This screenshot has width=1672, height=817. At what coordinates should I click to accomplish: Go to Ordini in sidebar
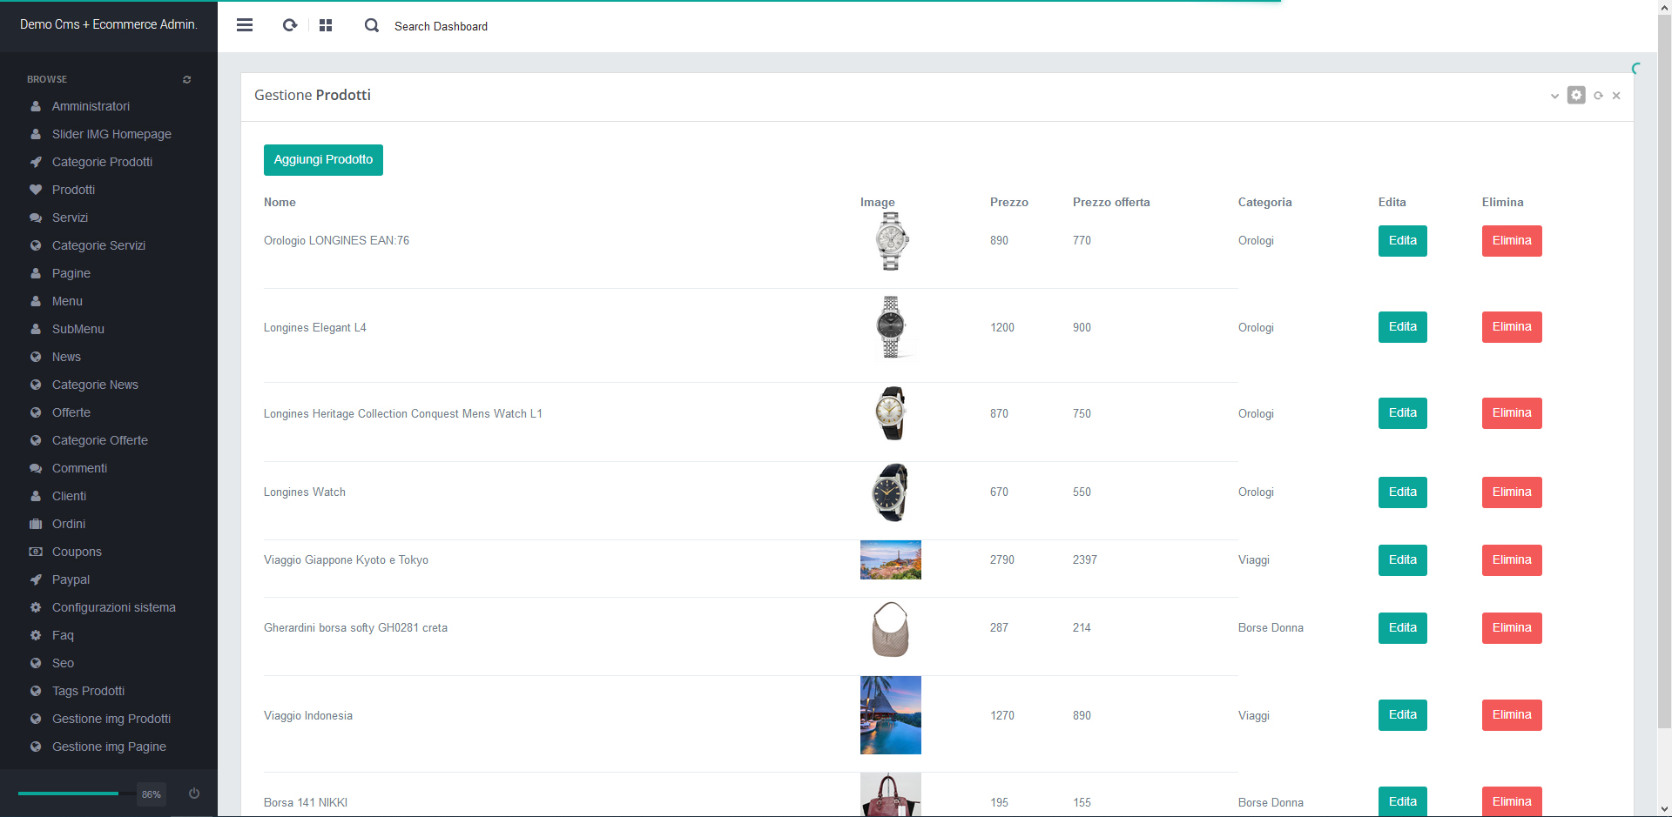pos(69,524)
